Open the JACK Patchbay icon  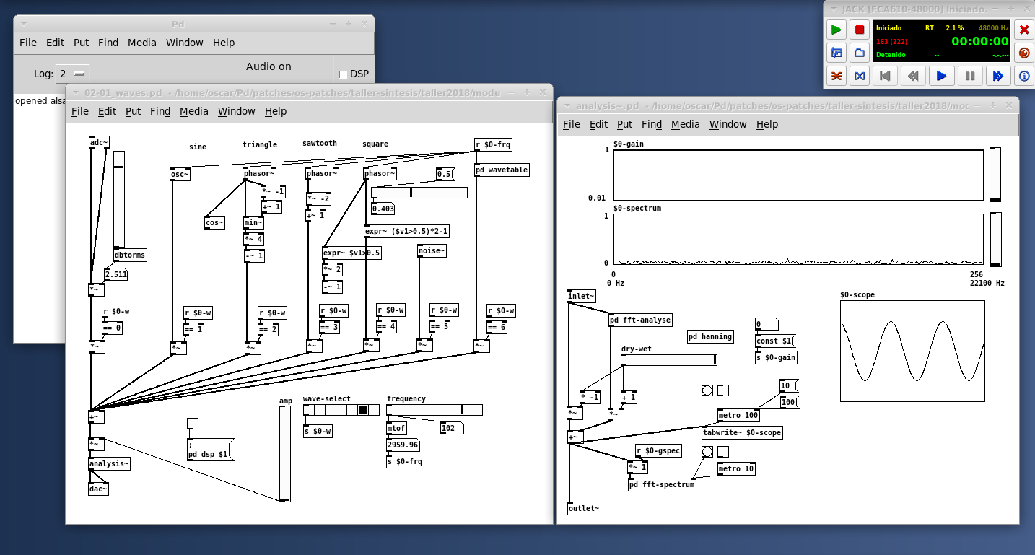[859, 76]
